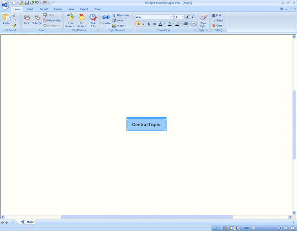Viewport: 297px width, 231px height.
Task: Open Formatting group dialog launcher
Action: (x=195, y=30)
